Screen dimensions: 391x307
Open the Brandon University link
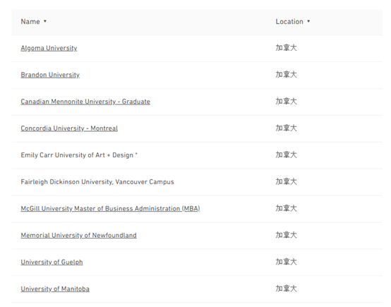pyautogui.click(x=50, y=75)
